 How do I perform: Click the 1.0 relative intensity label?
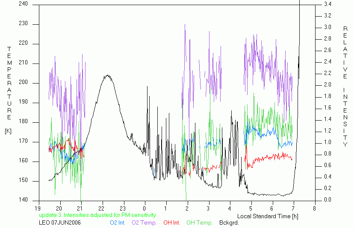[x=327, y=142]
